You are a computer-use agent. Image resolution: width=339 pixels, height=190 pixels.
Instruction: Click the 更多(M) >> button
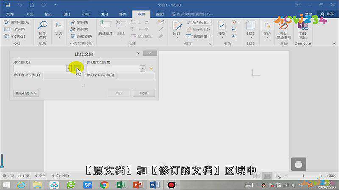26,93
